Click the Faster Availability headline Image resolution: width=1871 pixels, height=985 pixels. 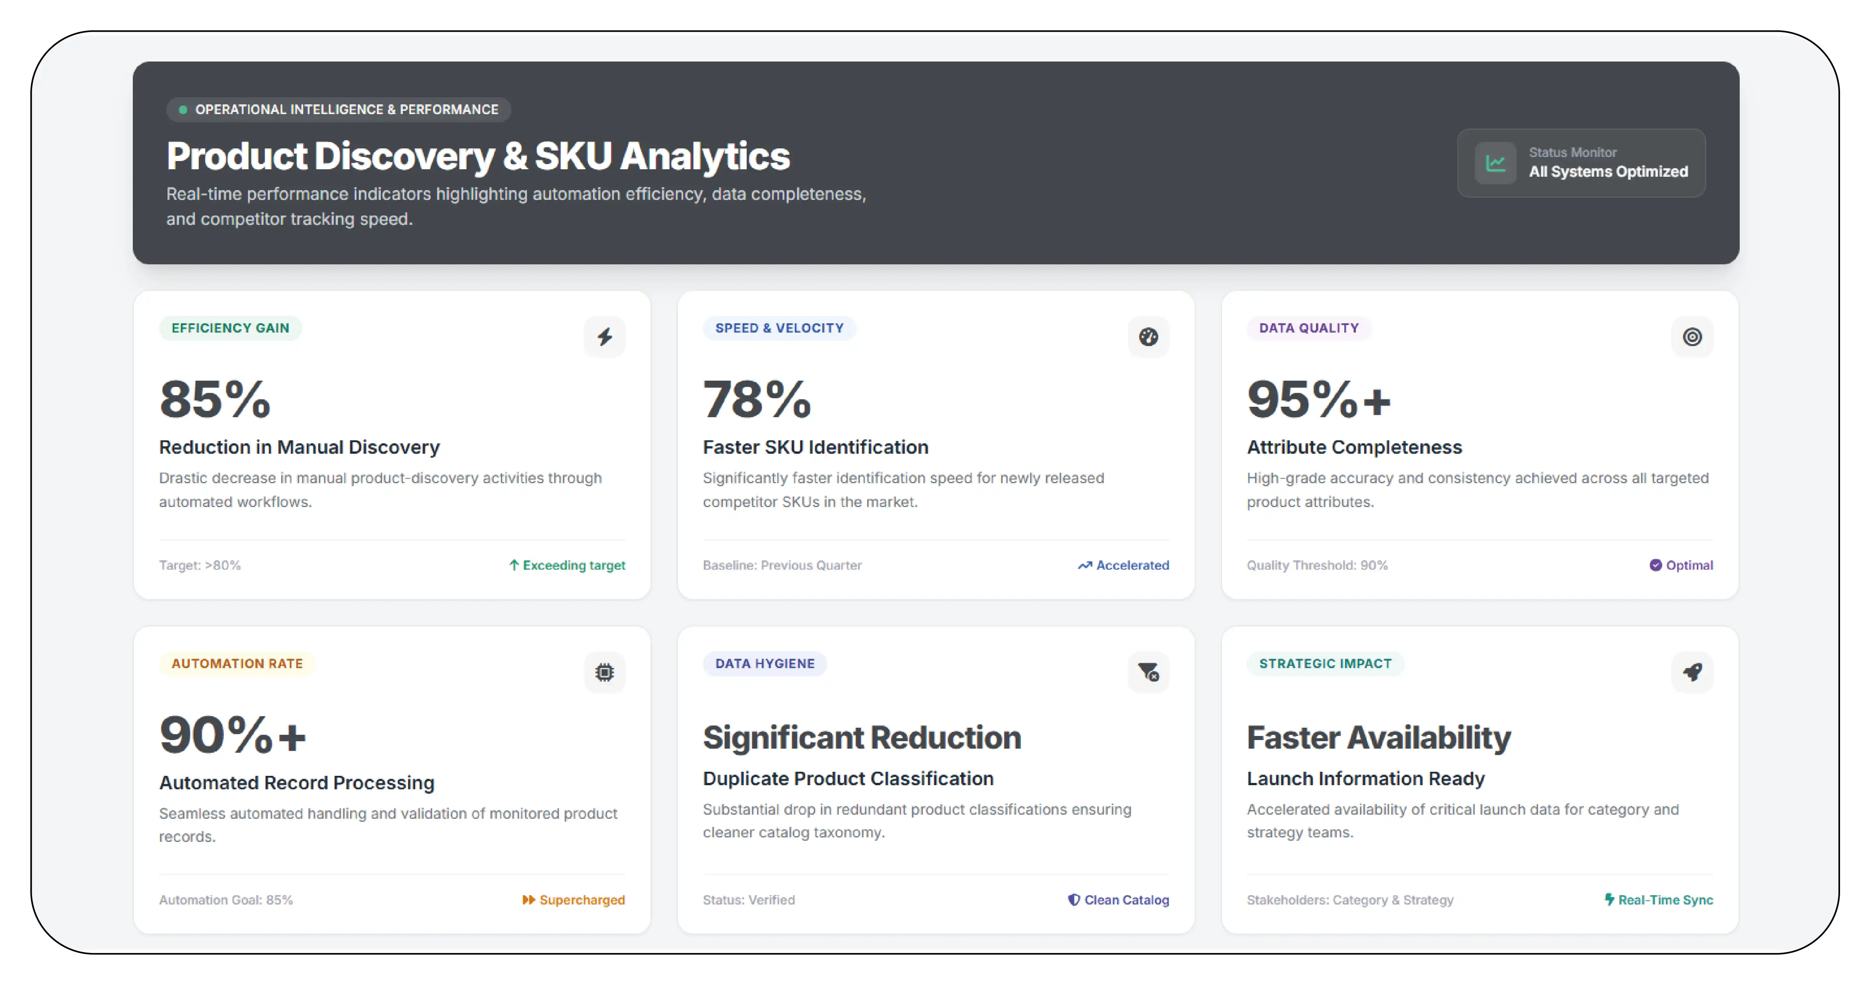point(1379,737)
